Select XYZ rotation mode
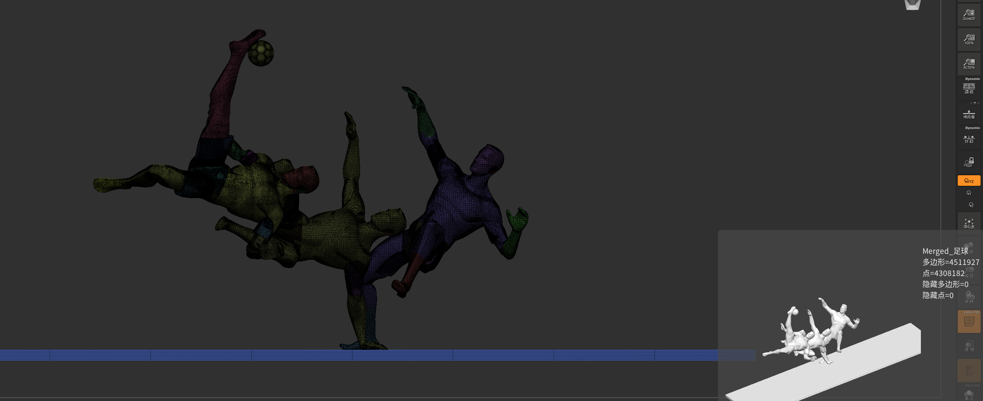The image size is (983, 401). coord(969,181)
